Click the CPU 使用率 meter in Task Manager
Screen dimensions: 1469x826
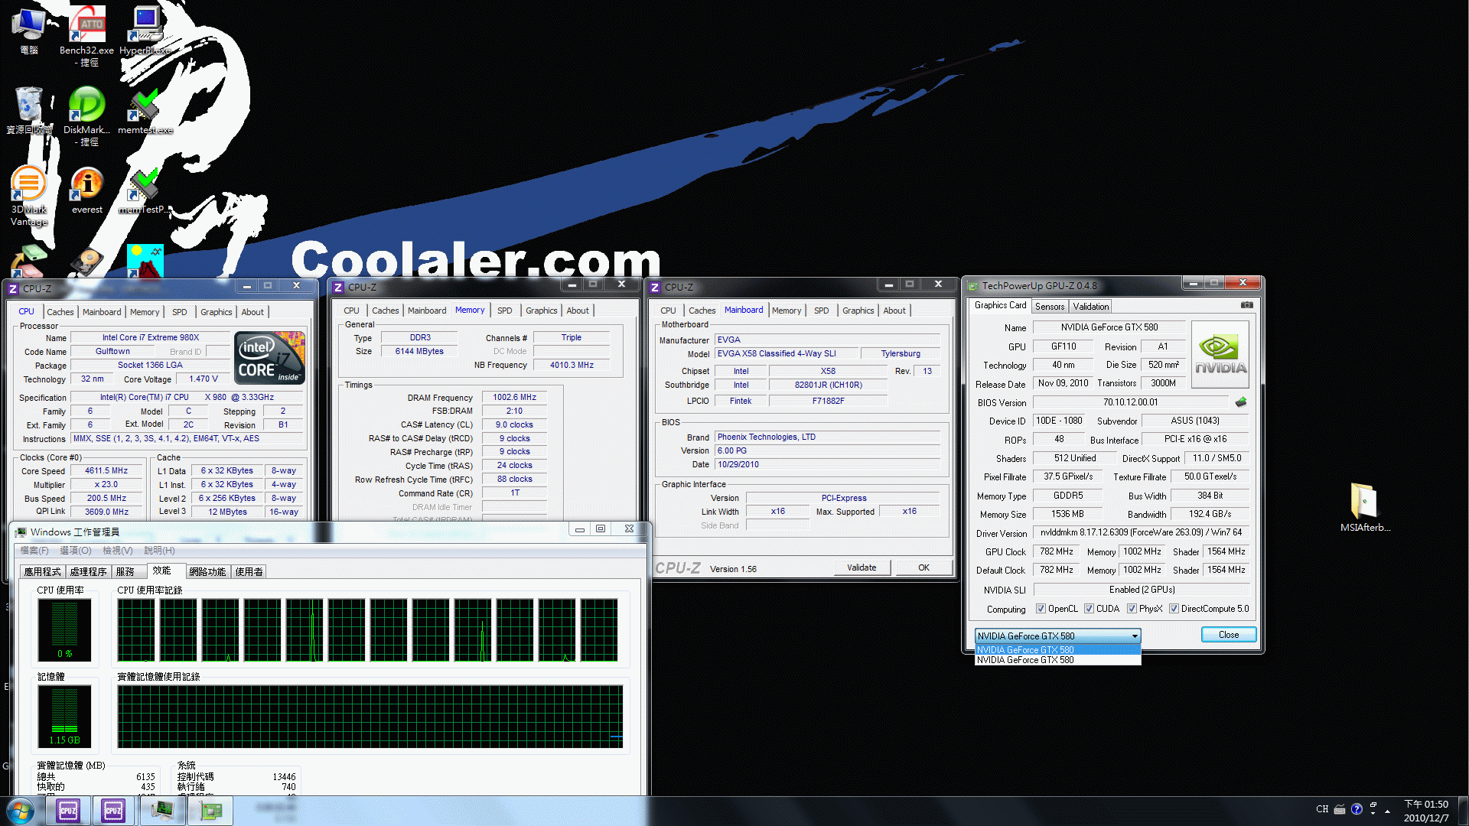pyautogui.click(x=65, y=630)
